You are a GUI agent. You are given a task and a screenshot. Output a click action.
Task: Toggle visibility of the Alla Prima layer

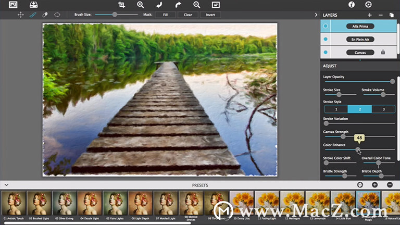(326, 26)
